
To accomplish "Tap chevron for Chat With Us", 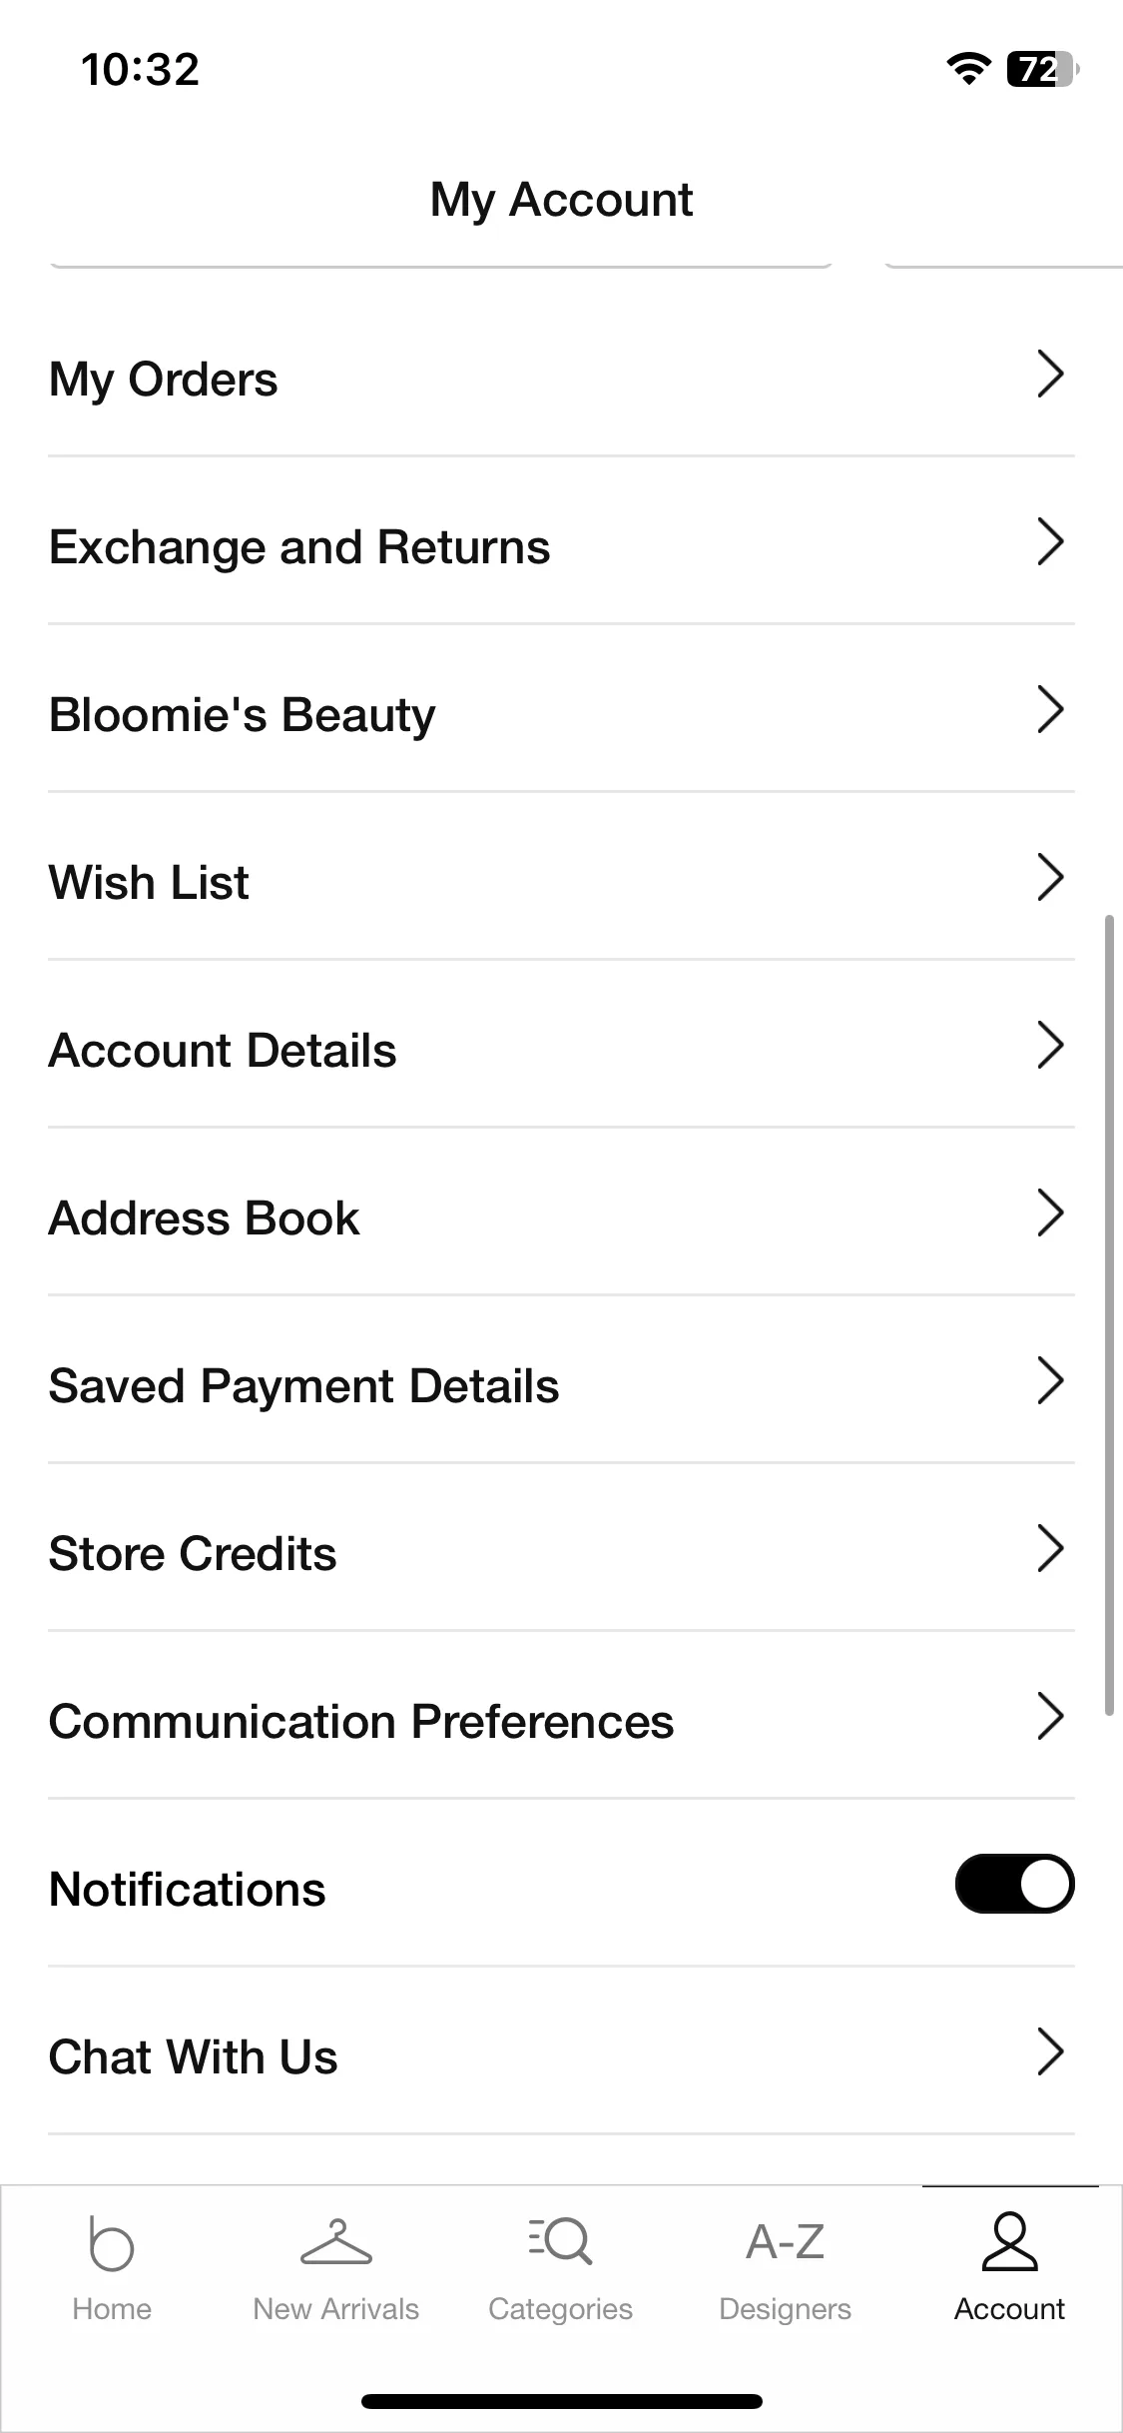I will 1050,2052.
